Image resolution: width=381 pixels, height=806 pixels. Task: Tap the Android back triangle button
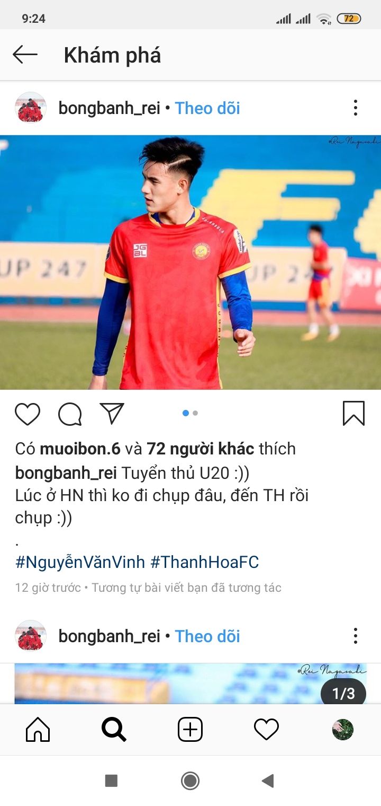click(x=268, y=781)
